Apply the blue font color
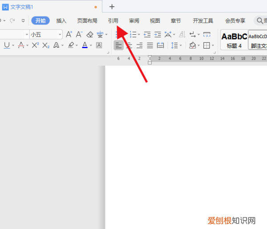Viewport: 267px width, 229px height. point(85,45)
